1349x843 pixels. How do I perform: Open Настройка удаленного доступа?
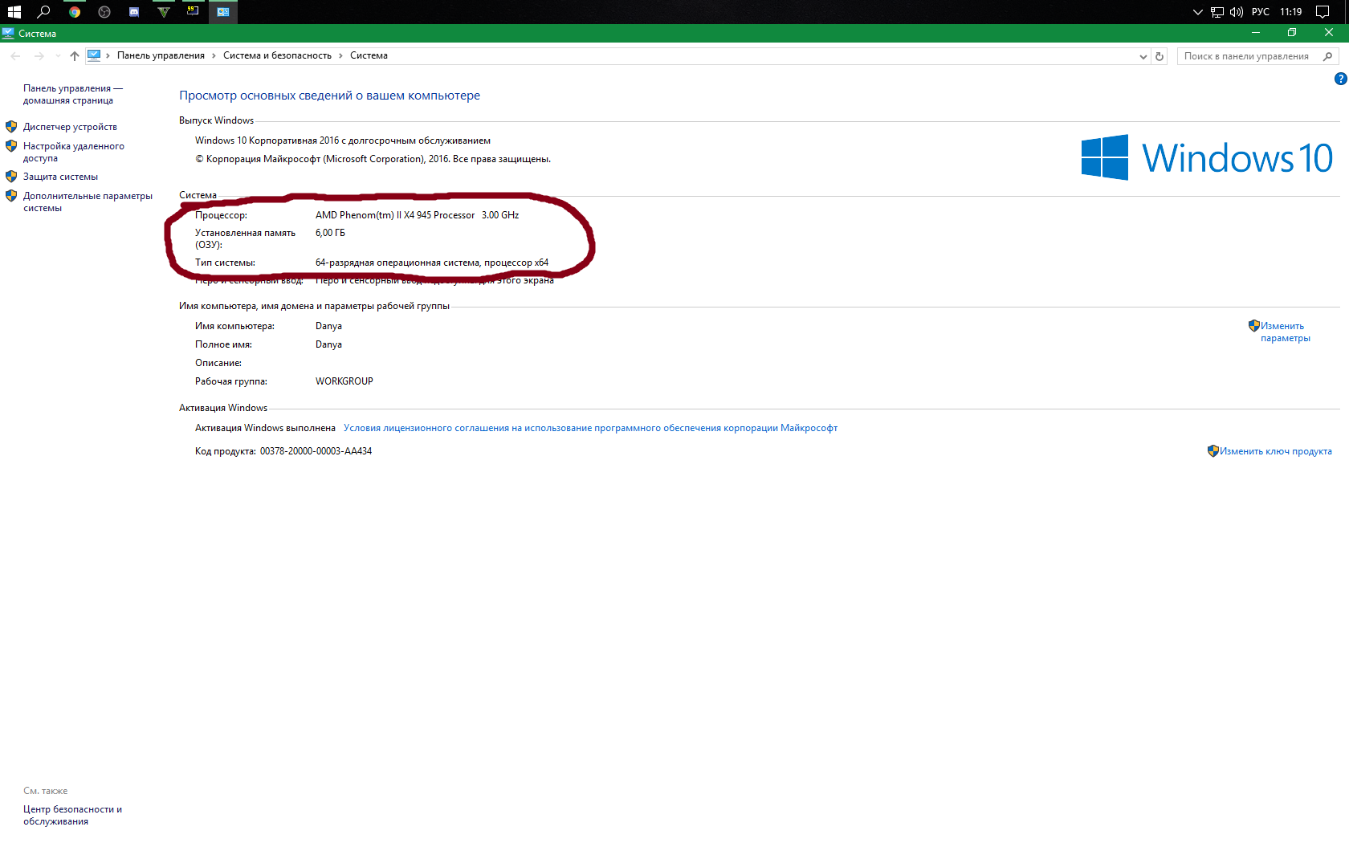73,152
